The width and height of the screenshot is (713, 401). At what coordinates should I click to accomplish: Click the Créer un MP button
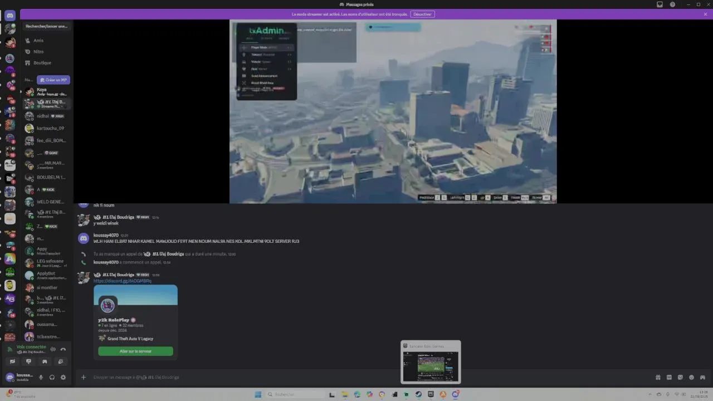tap(53, 80)
